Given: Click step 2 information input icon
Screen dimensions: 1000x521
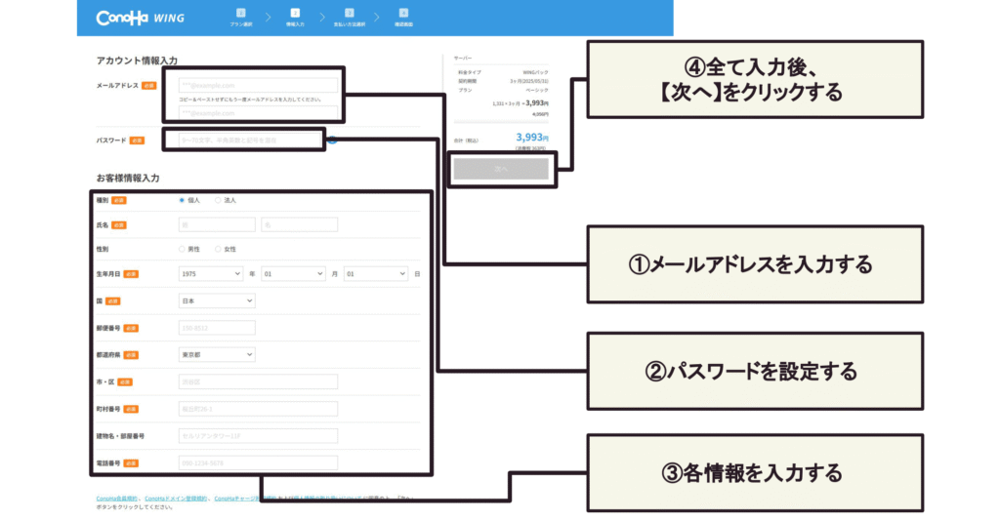Looking at the screenshot, I should (295, 13).
